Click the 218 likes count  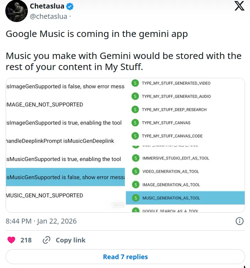[x=26, y=240]
